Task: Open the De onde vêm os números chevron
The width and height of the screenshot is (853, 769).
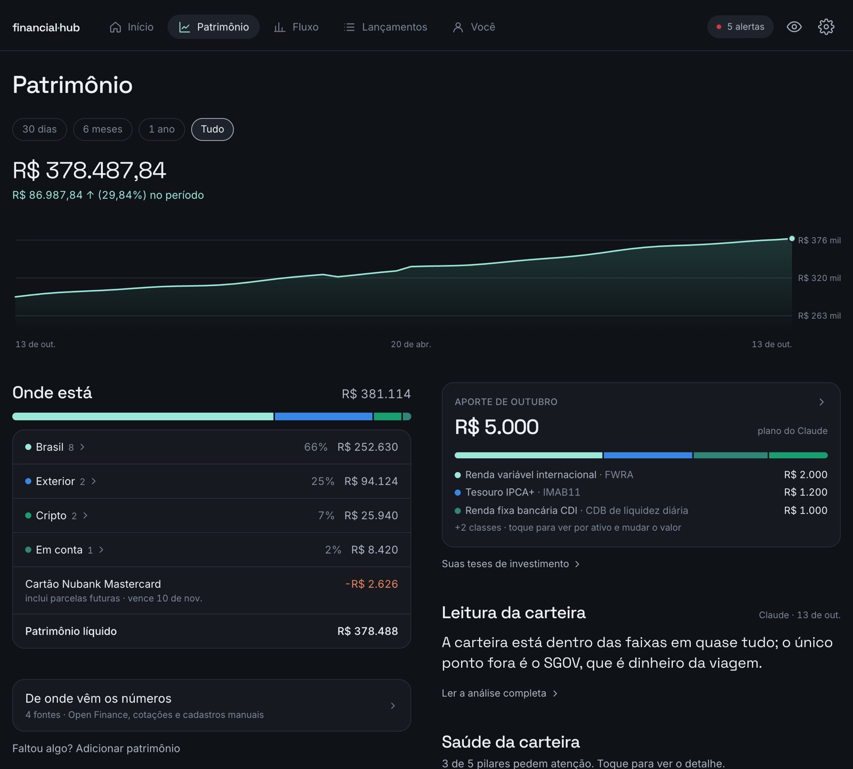Action: 393,706
